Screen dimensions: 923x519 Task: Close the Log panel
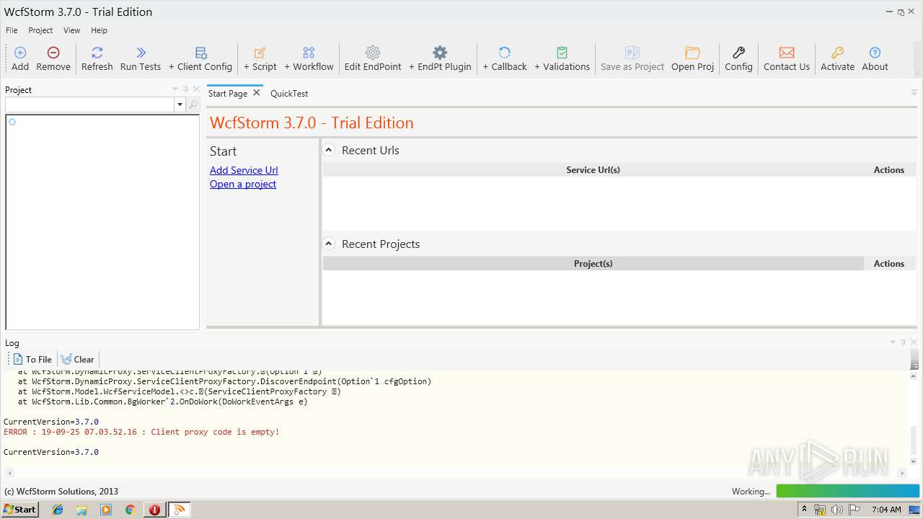[x=914, y=342]
